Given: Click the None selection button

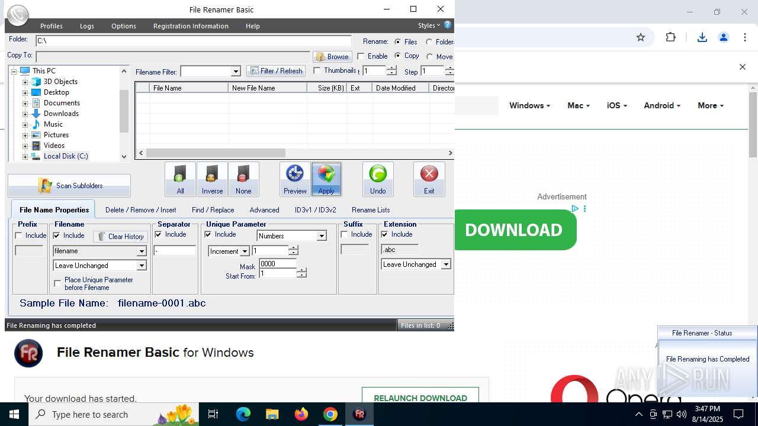Looking at the screenshot, I should tap(243, 179).
